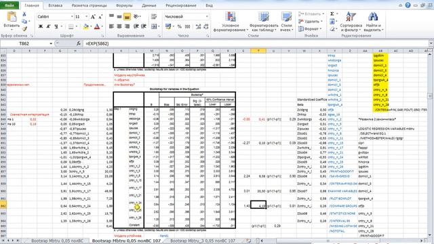The image size is (434, 244).
Task: Align cell content to top
Action: coord(111,16)
